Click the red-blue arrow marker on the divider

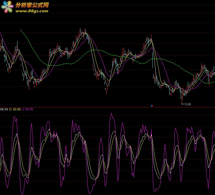point(152,106)
